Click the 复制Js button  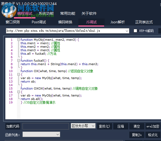coord(137,135)
